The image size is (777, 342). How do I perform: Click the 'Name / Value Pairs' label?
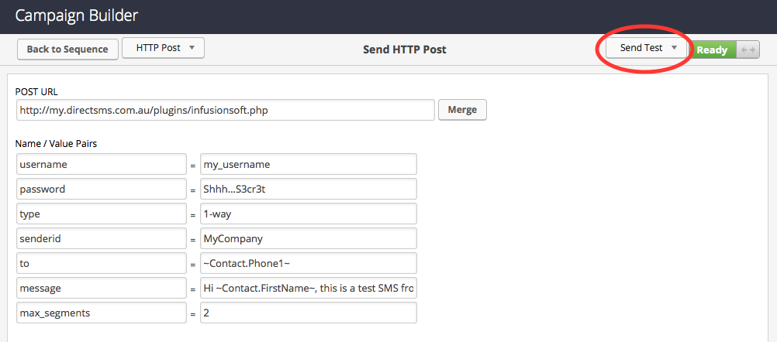[x=56, y=144]
